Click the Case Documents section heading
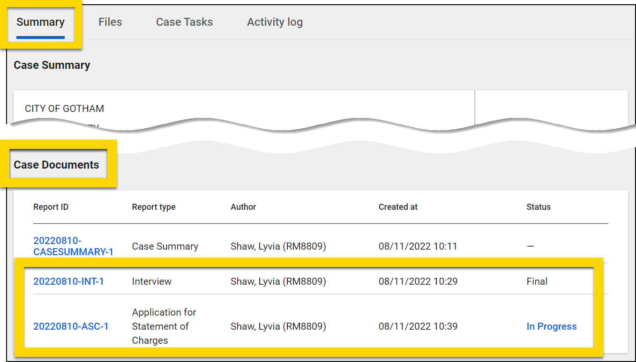636x362 pixels. coord(57,165)
